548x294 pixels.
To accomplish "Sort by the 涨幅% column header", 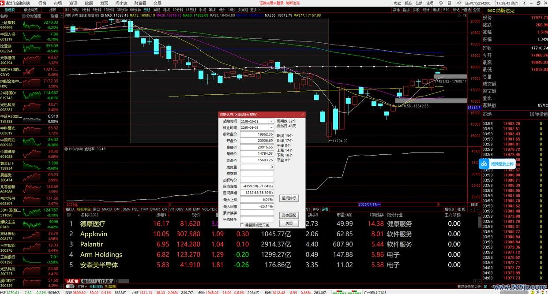I will [161, 215].
